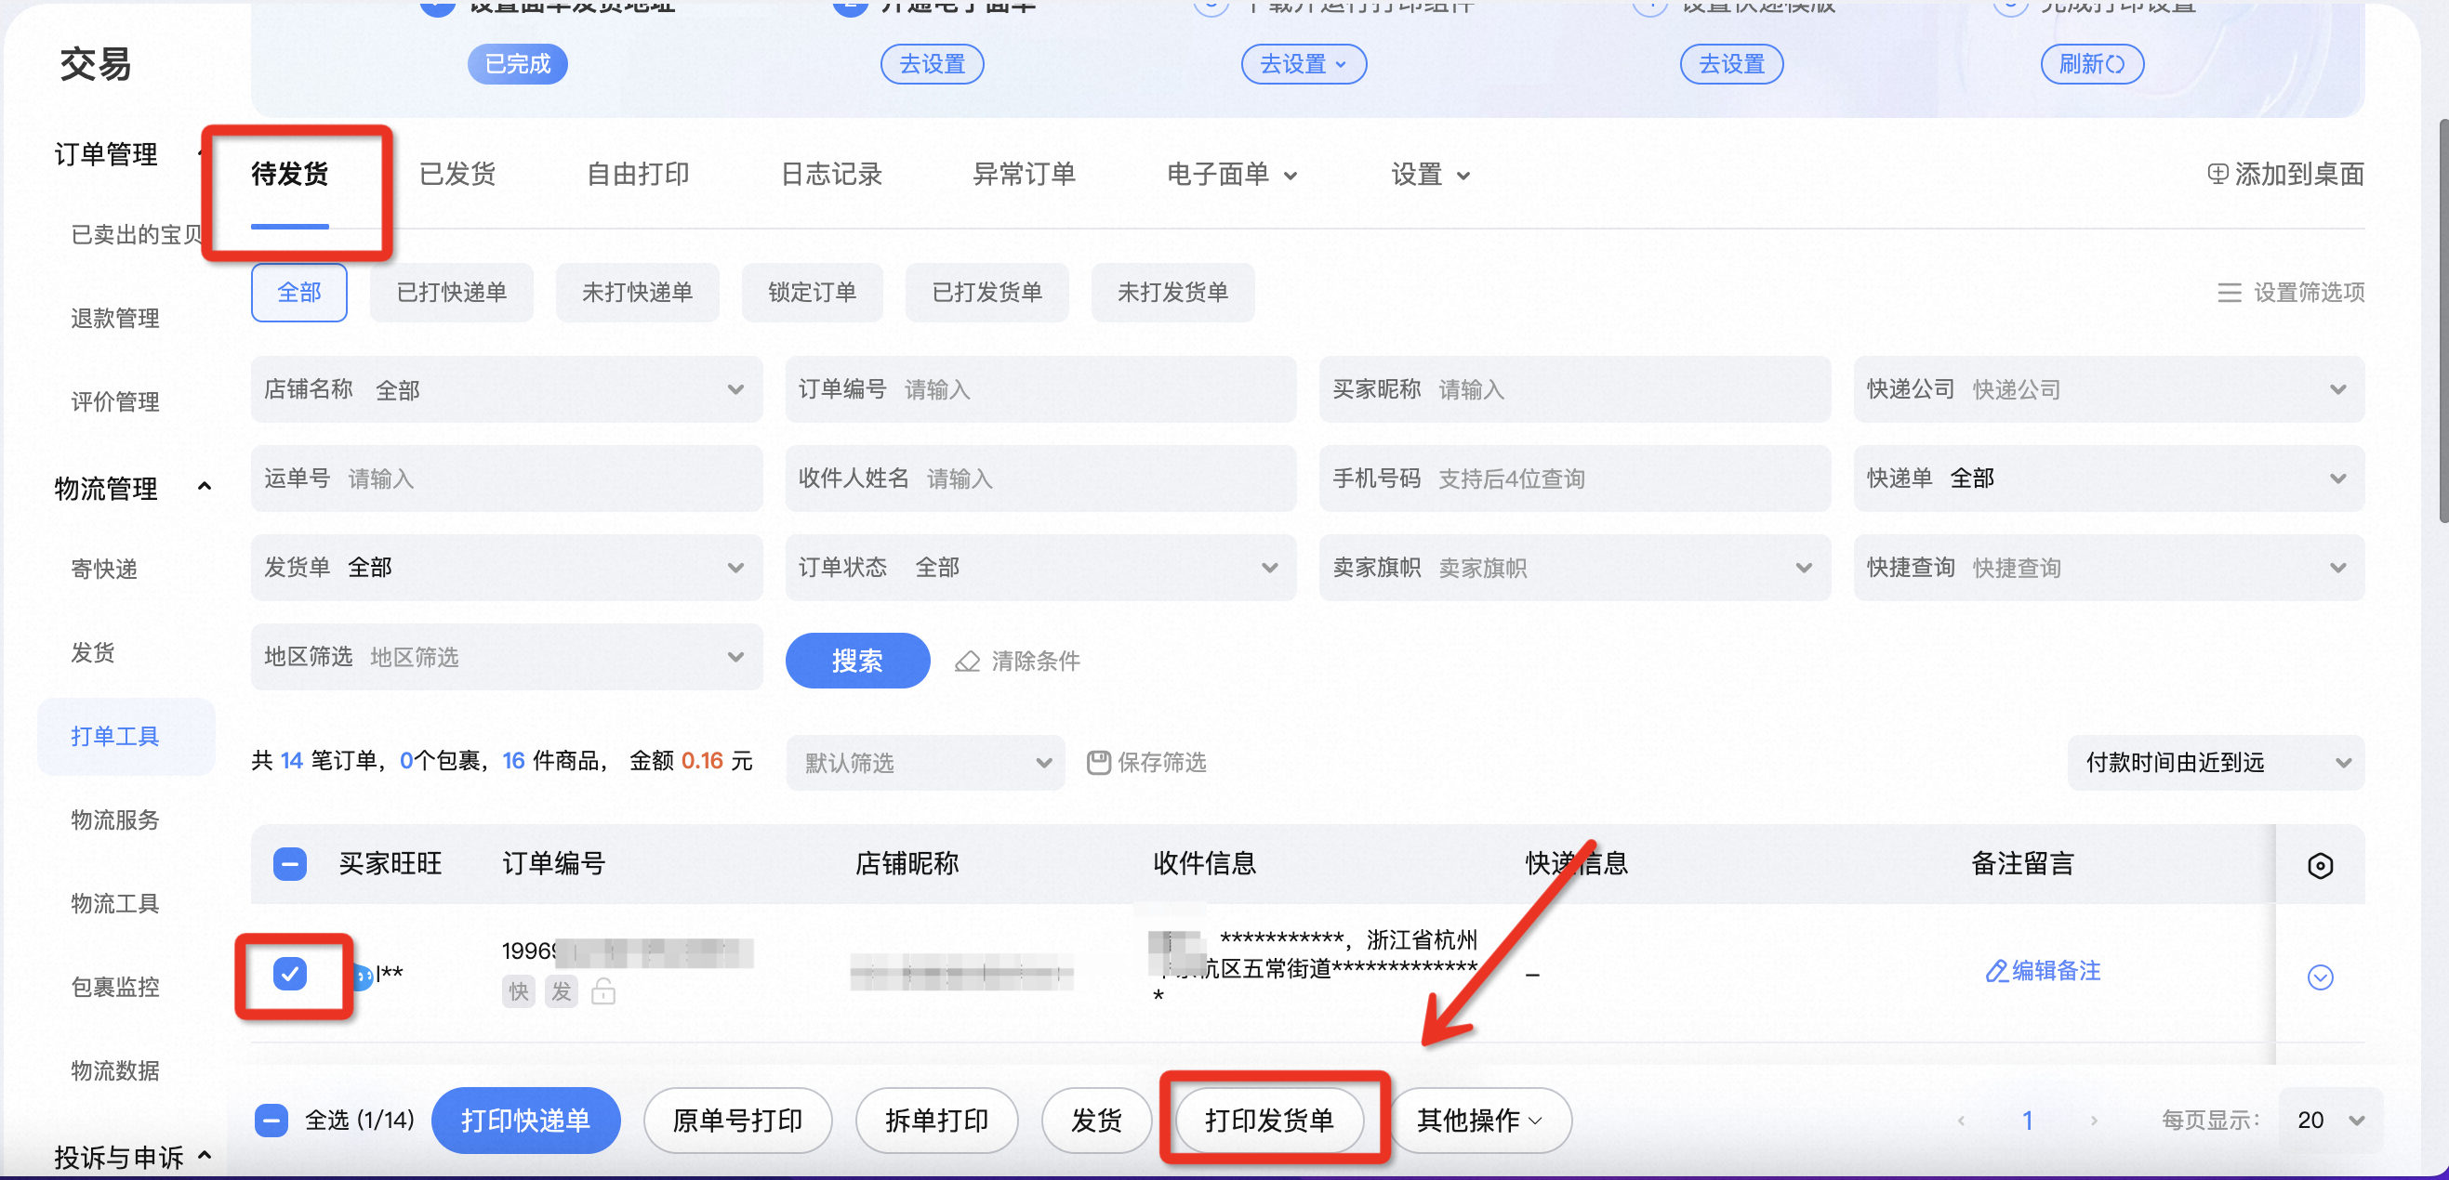The width and height of the screenshot is (2449, 1180).
Task: Go to the next page arrow
Action: point(2094,1121)
